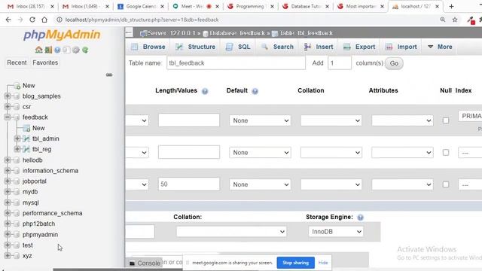Bookmark page with star icon

tap(455, 20)
